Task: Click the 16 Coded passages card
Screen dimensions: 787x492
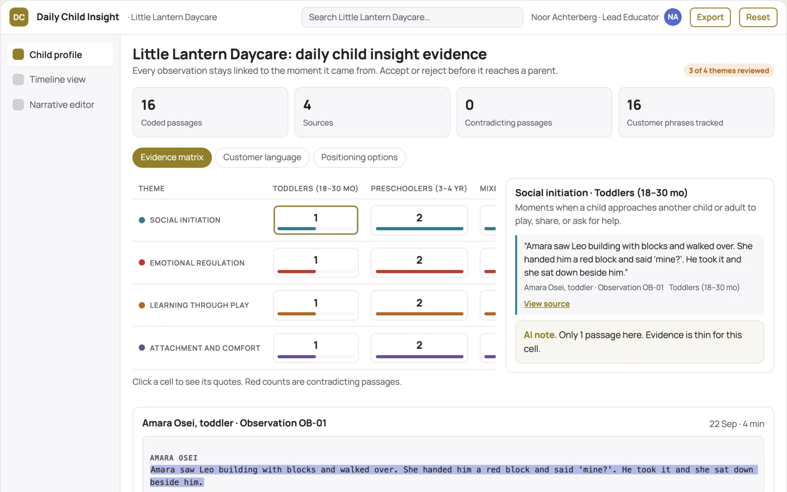Action: pos(210,112)
